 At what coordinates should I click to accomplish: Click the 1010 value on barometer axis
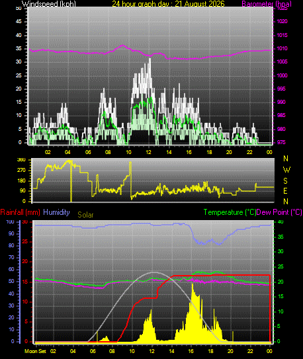[282, 48]
